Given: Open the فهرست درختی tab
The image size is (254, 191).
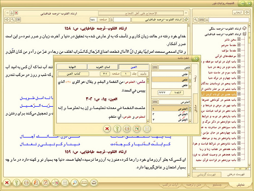Looking at the screenshot, I should click(235, 174).
